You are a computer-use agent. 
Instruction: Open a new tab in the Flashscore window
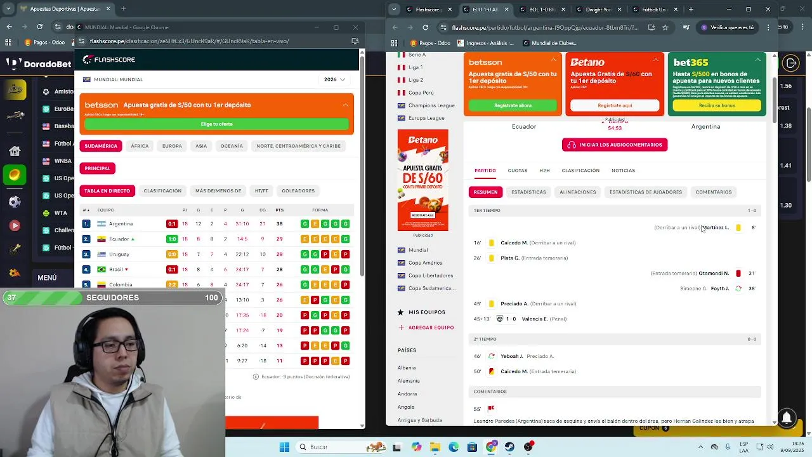(x=691, y=9)
